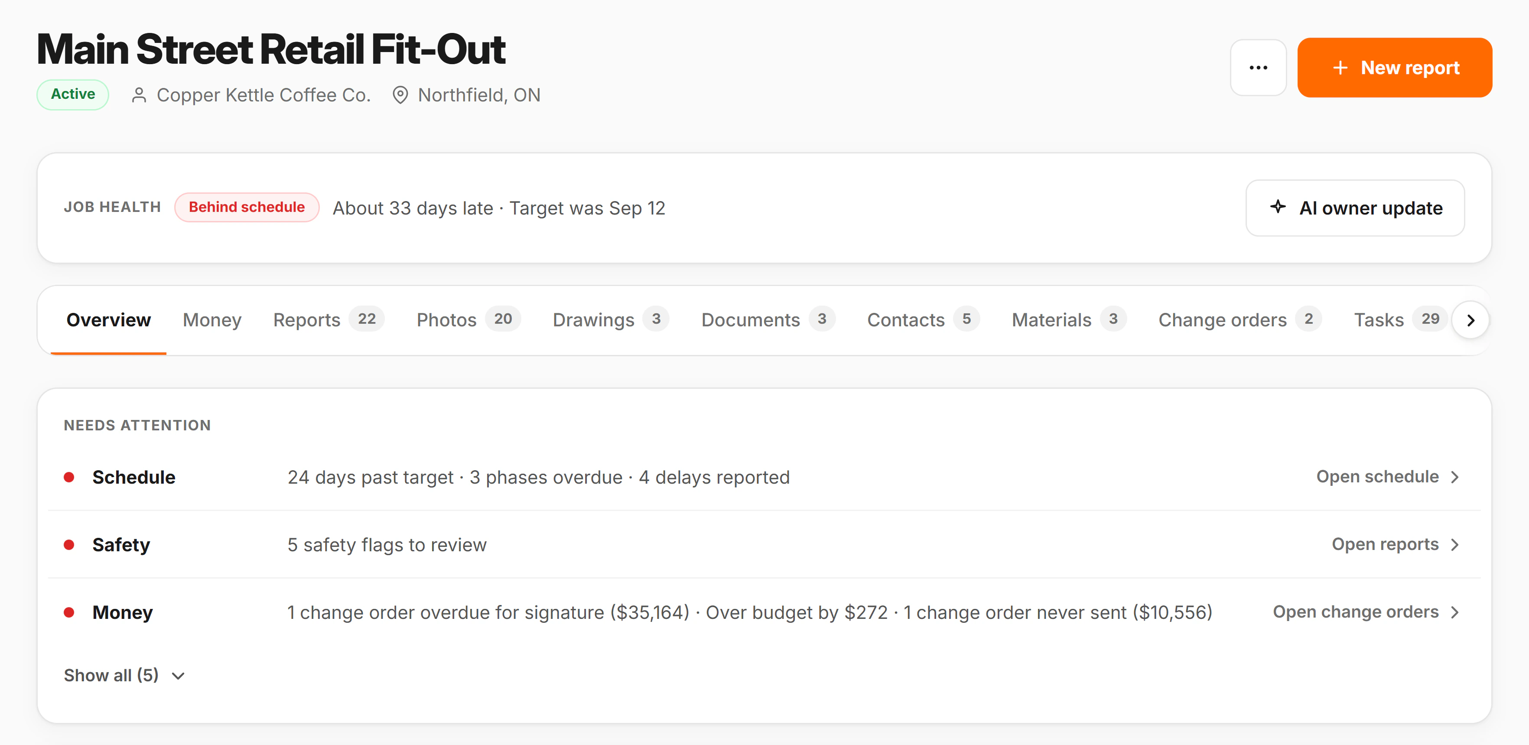Generate an AI owner update
Screen dimensions: 1529x745
1354,208
